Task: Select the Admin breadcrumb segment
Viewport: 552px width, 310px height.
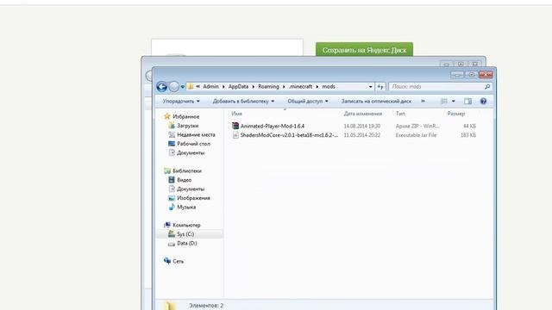Action: 210,86
